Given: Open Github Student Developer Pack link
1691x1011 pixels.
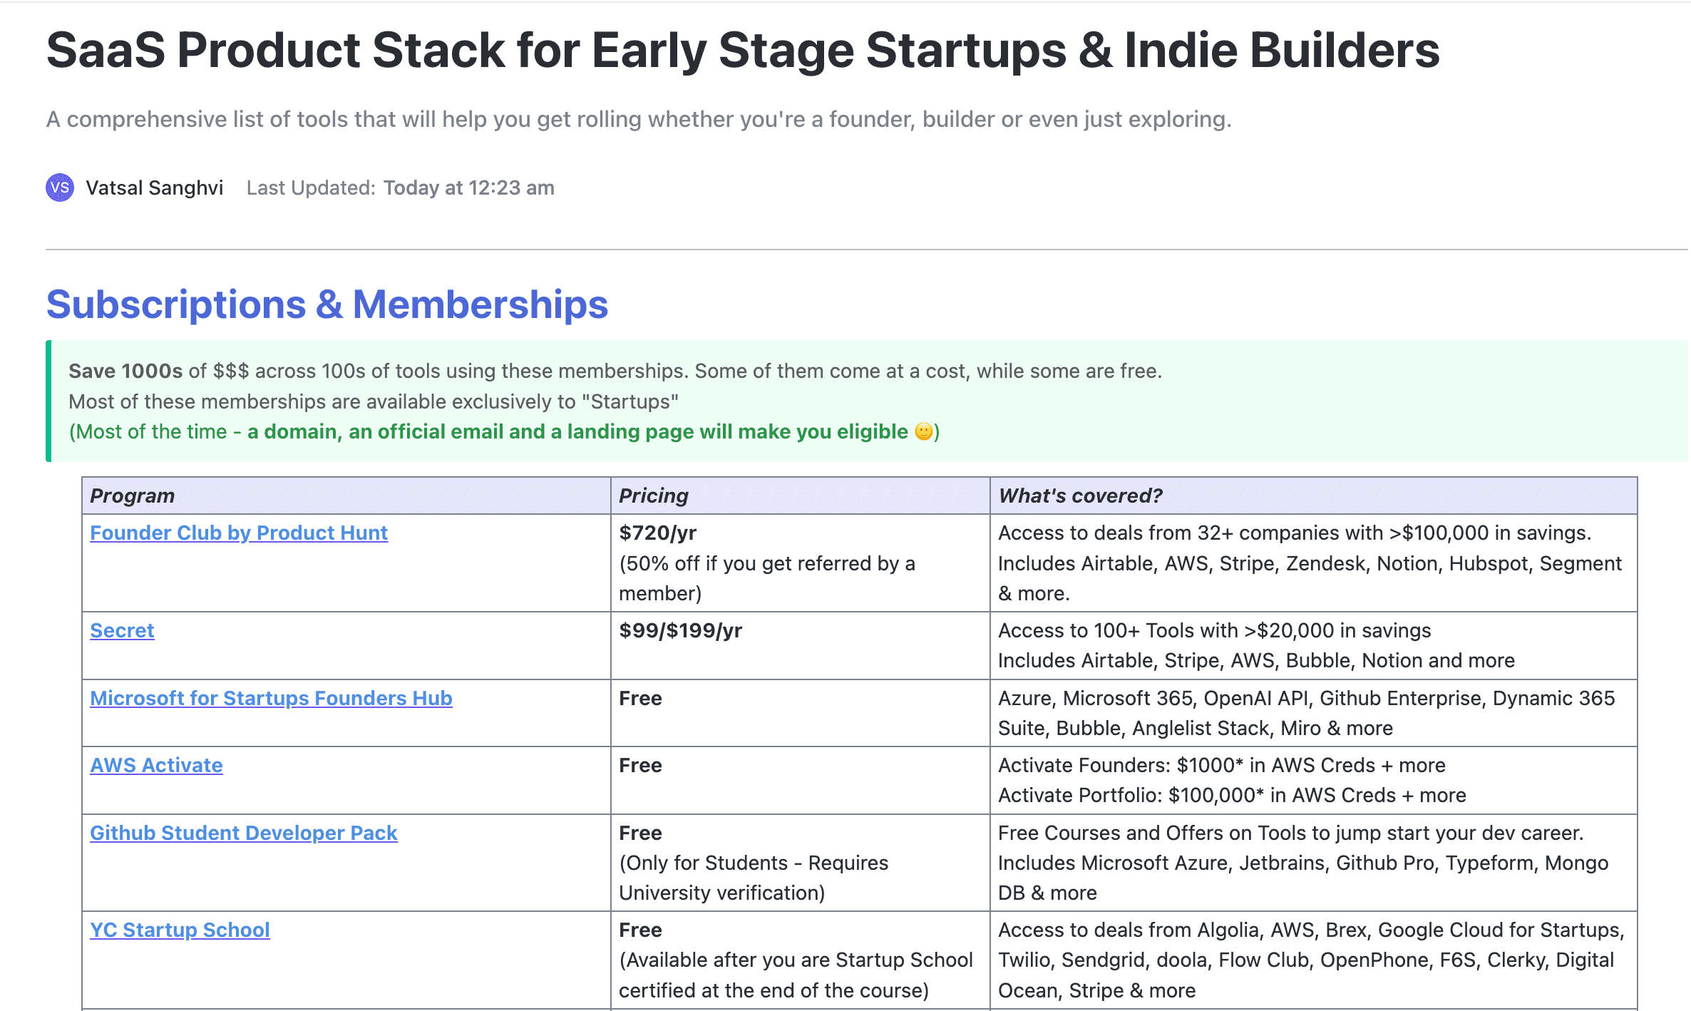Looking at the screenshot, I should coord(243,833).
